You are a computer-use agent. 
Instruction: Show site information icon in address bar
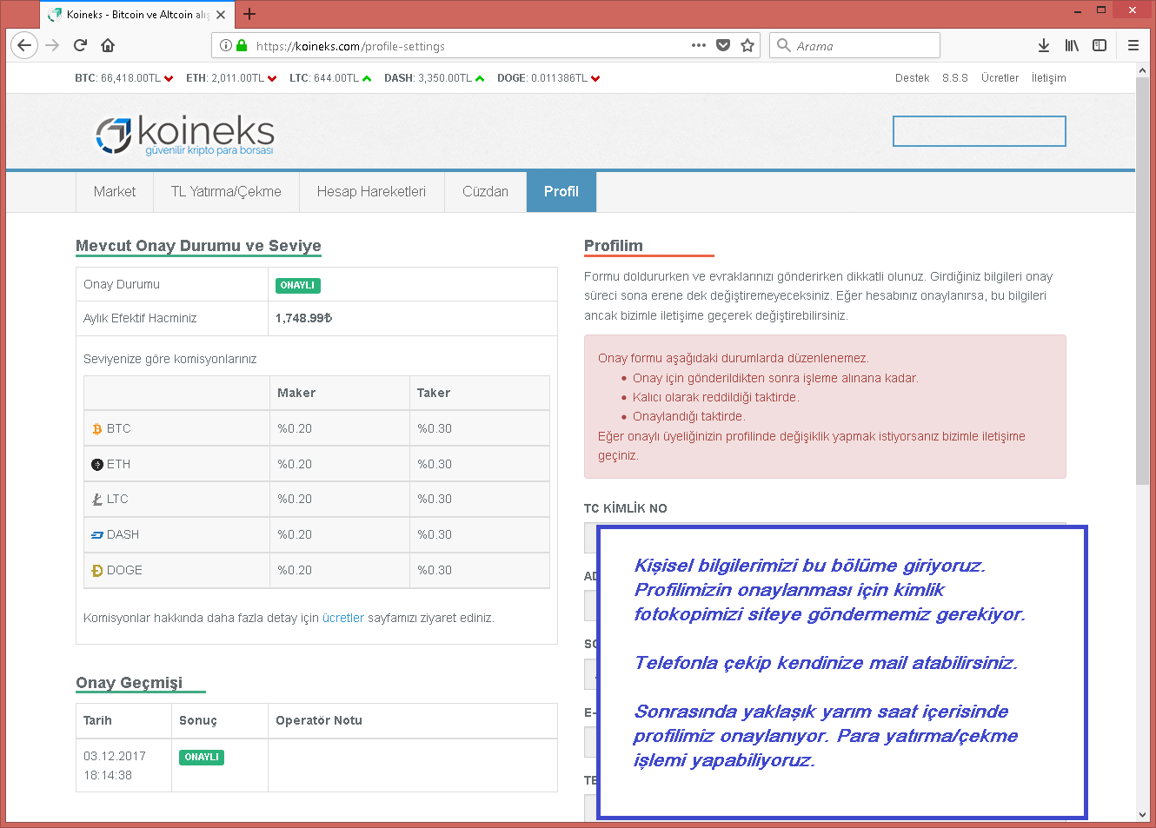click(226, 45)
